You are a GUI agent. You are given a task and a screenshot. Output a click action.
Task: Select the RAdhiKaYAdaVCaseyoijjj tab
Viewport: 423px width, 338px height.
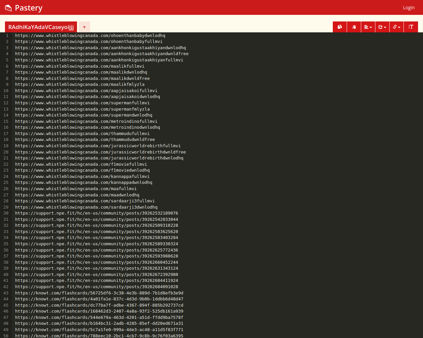41,27
